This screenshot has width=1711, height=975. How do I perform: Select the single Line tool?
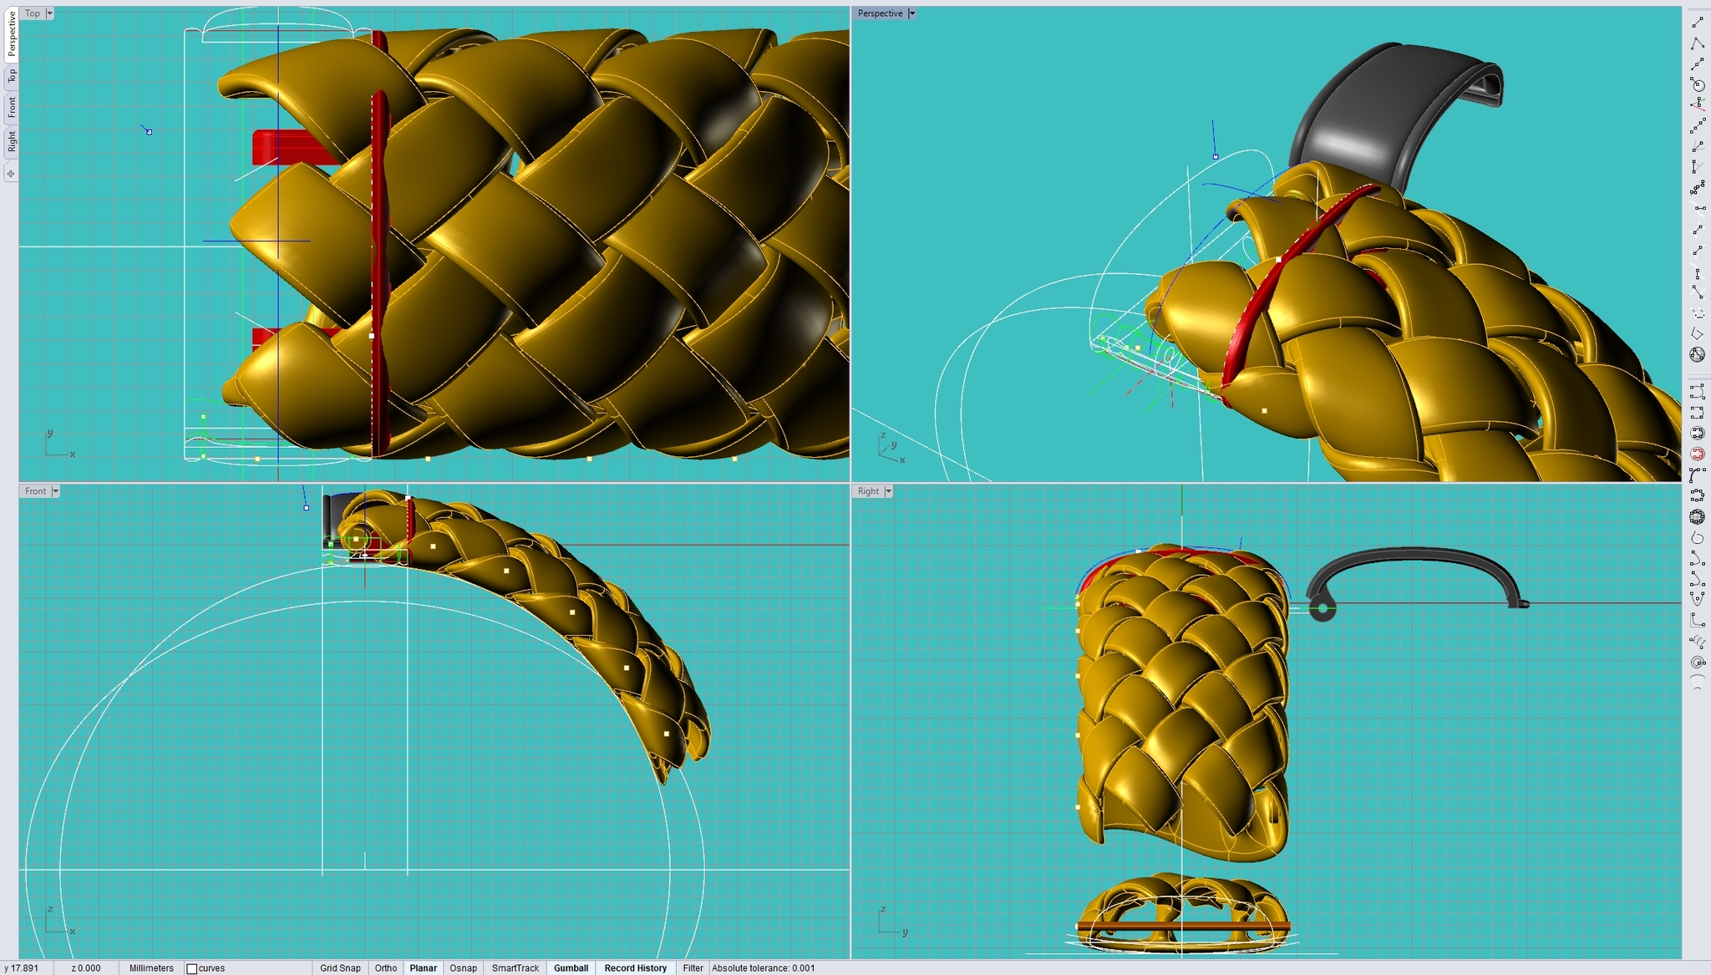click(x=1697, y=23)
